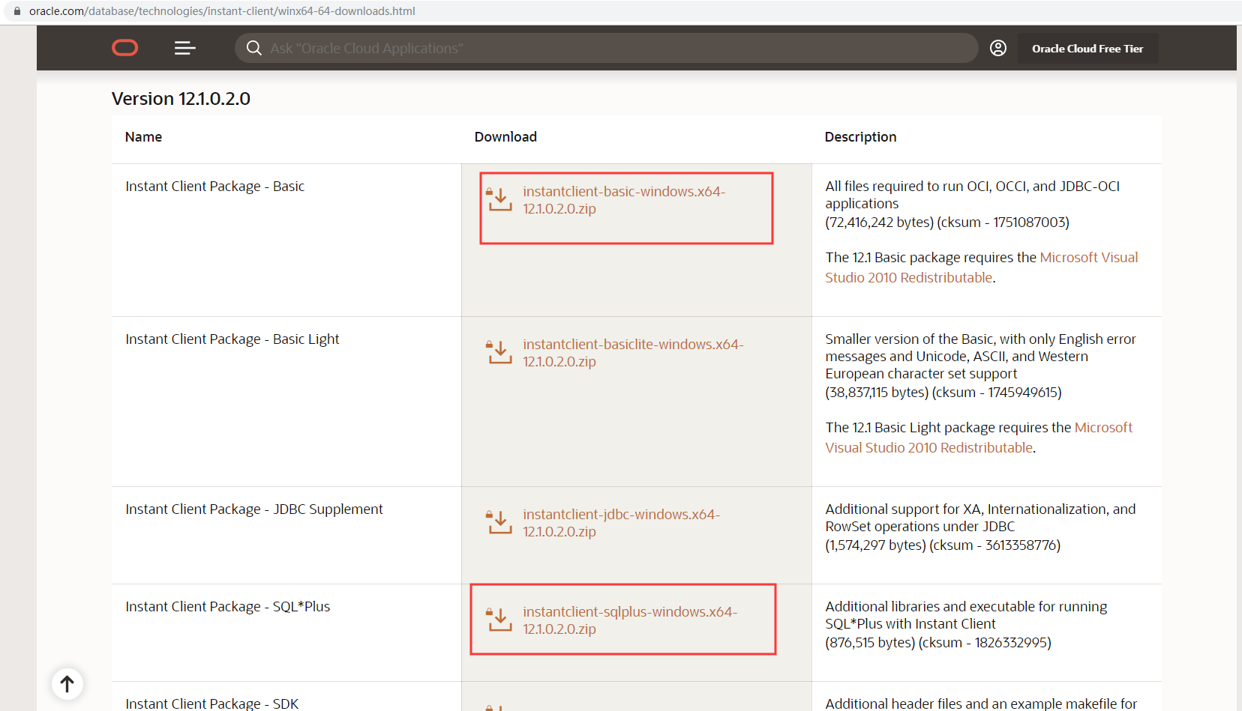Screen dimensions: 1242x711
Task: Click the 1,574,297 bytes cksum text
Action: (943, 545)
